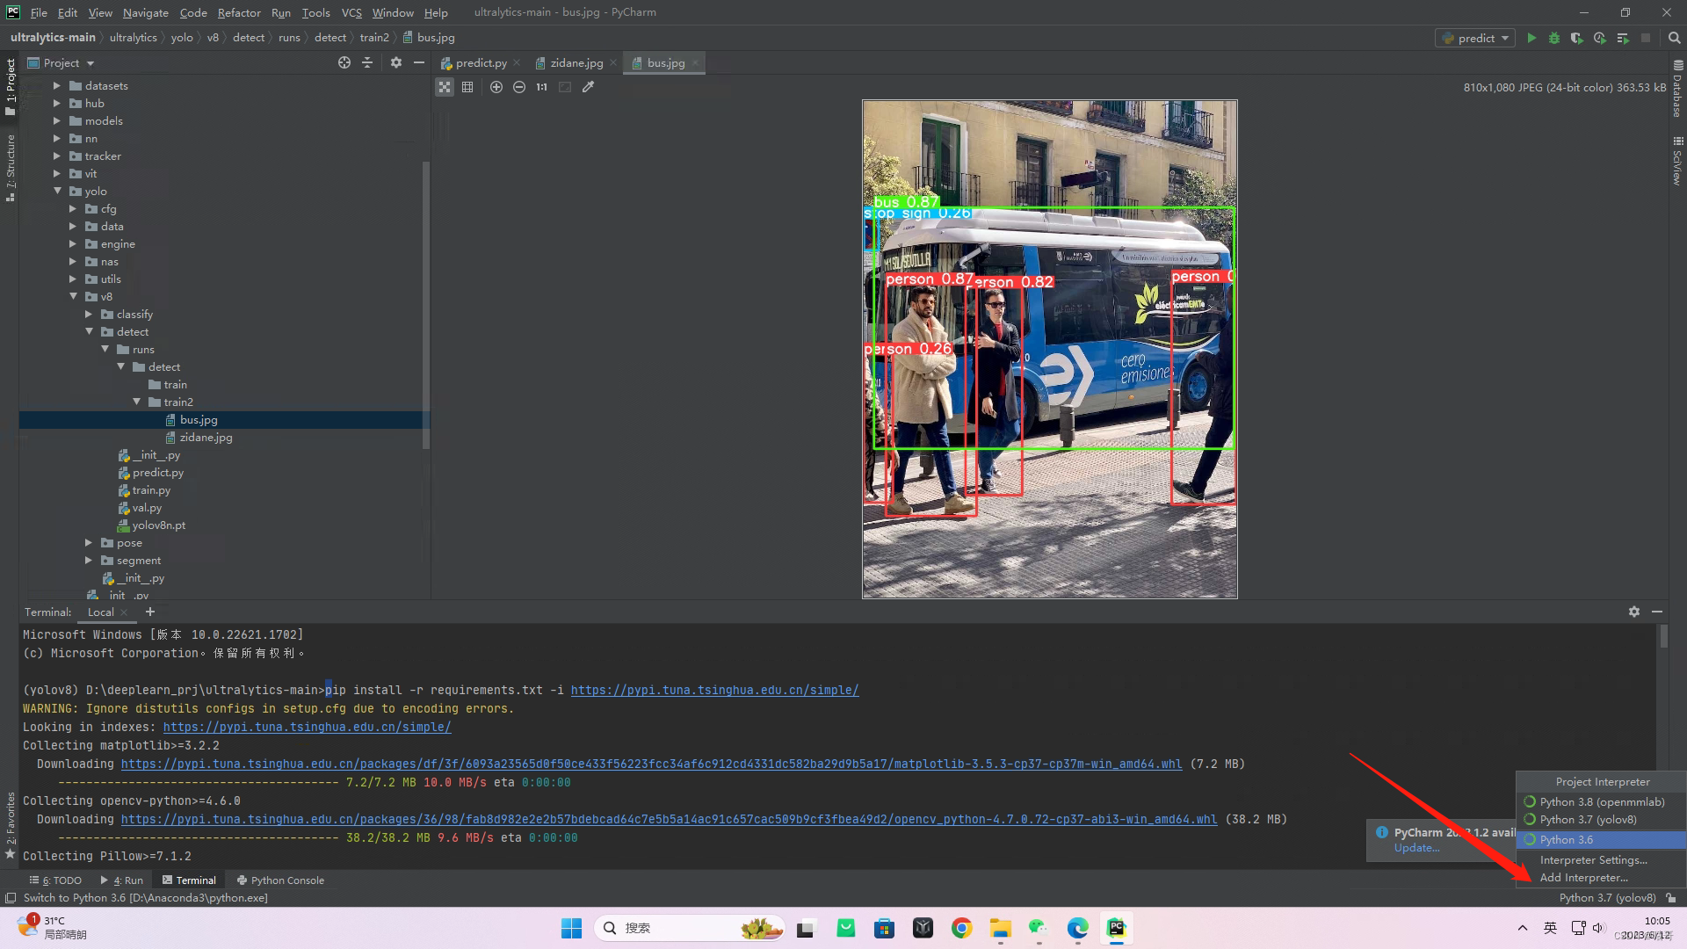This screenshot has height=949, width=1687.
Task: Open the Refactor menu
Action: tap(239, 12)
